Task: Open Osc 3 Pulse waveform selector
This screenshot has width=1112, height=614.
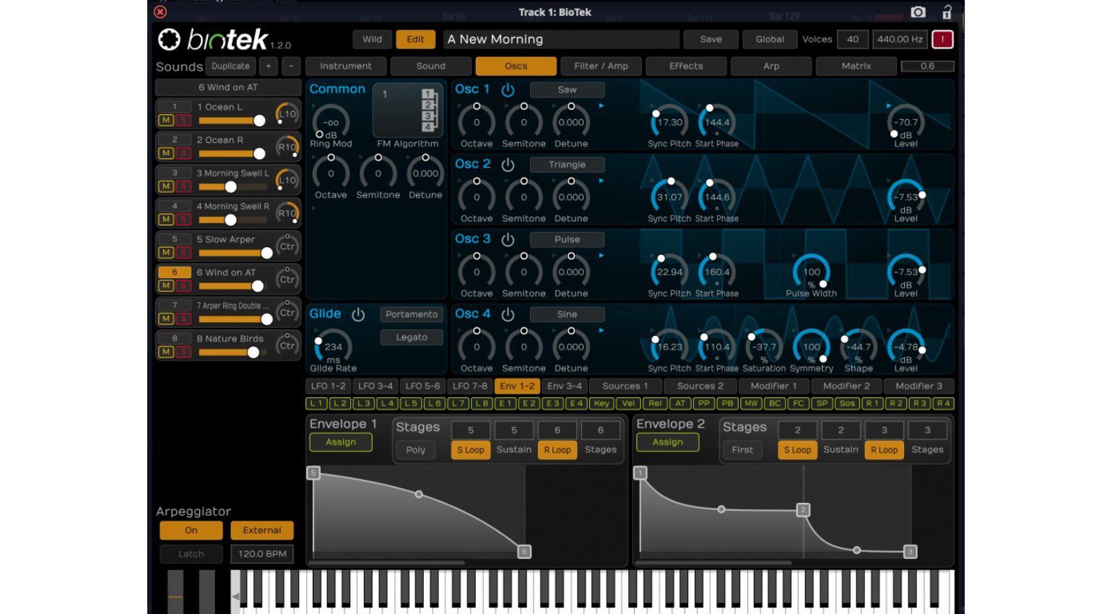Action: (x=567, y=239)
